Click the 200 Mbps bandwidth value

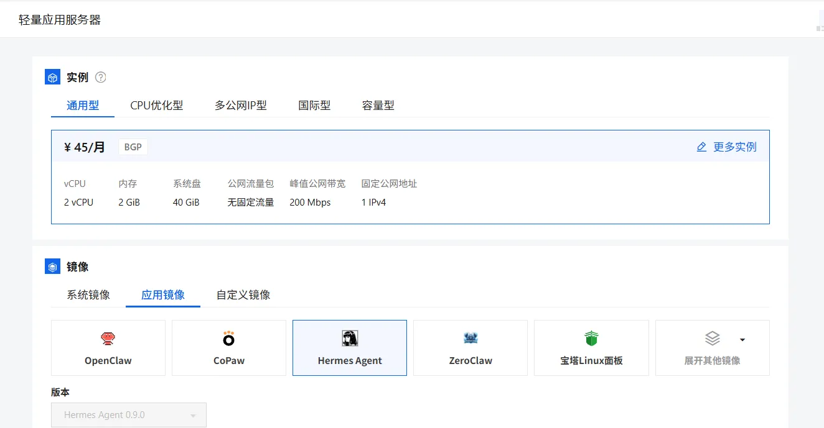tap(310, 203)
